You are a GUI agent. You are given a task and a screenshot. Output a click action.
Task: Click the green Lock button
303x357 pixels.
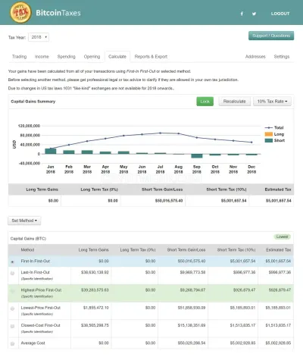pyautogui.click(x=205, y=102)
